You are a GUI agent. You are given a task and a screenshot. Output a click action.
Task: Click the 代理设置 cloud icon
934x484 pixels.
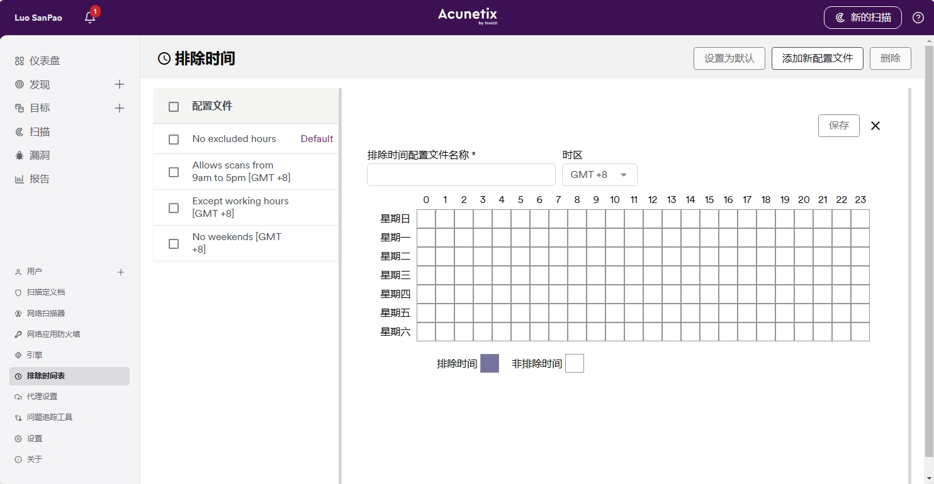point(18,397)
